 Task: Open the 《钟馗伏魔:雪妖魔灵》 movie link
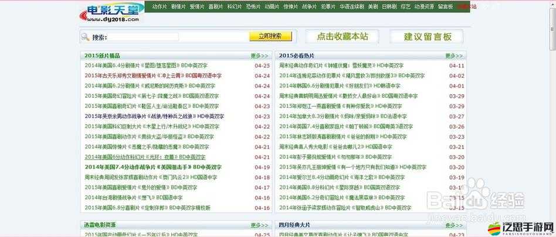(341, 66)
